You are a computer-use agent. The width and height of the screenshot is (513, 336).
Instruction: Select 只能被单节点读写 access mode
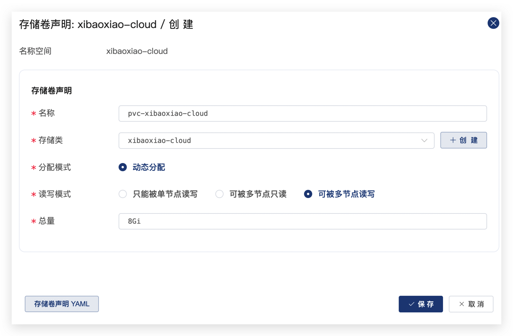pyautogui.click(x=123, y=194)
